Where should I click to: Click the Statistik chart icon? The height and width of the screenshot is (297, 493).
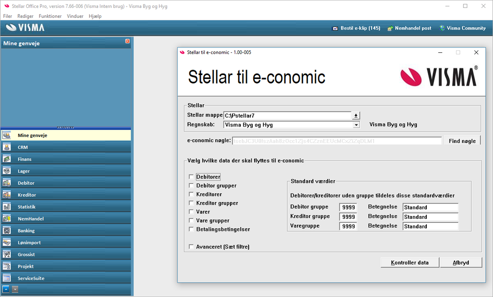tap(6, 207)
